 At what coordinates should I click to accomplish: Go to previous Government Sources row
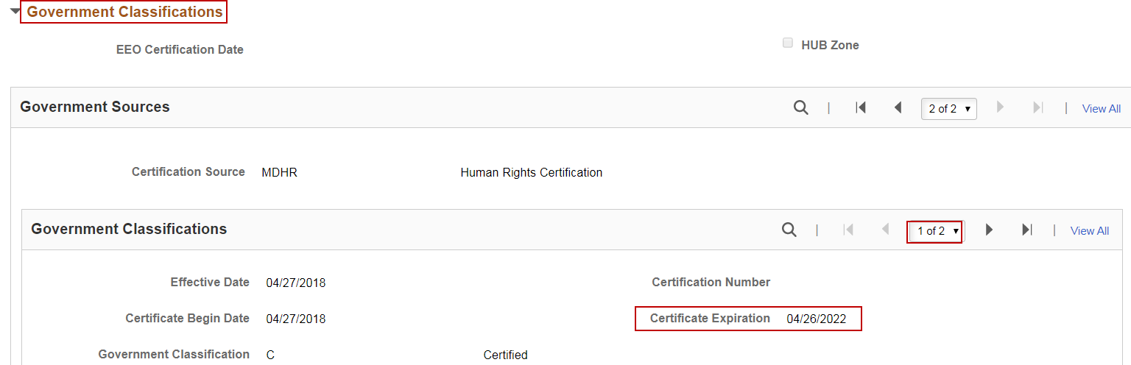point(898,107)
